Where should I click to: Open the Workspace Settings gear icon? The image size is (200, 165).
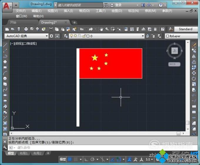point(51,36)
